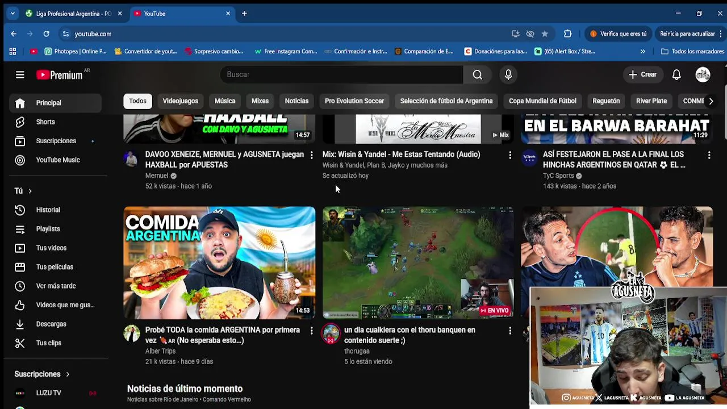Select the Videojuegos filter chip
The width and height of the screenshot is (727, 409).
[181, 101]
